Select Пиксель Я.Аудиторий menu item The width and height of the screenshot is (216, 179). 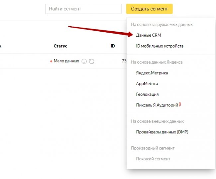[157, 105]
